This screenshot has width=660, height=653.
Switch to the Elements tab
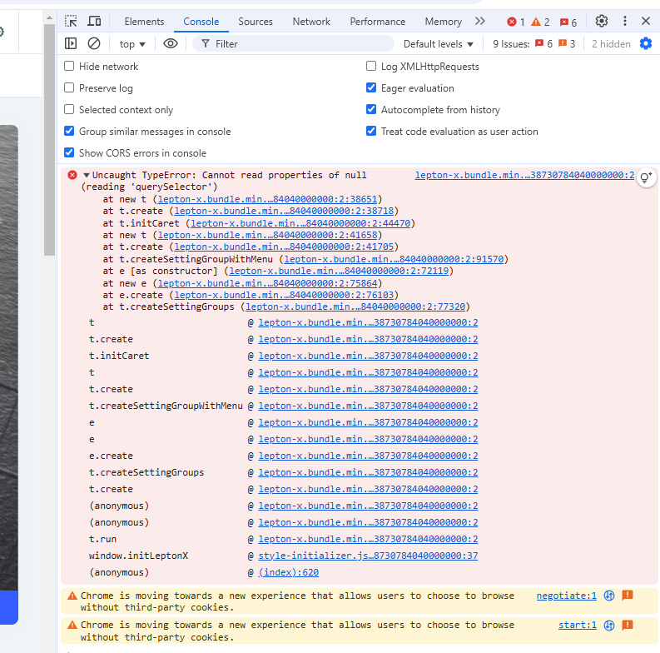(x=144, y=22)
